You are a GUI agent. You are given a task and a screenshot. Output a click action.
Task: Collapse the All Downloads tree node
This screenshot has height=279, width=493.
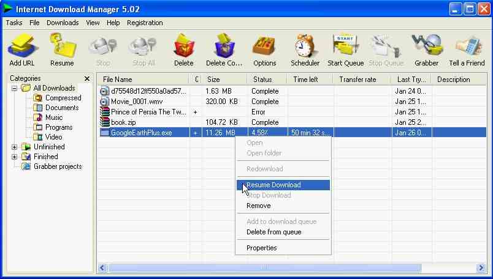coord(14,88)
